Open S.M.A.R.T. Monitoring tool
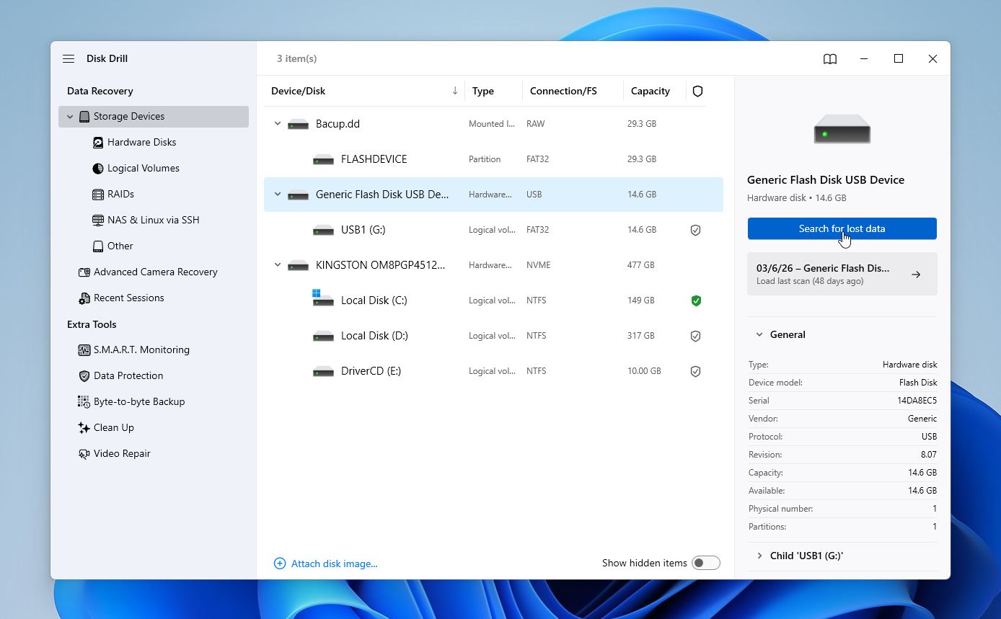 point(142,350)
